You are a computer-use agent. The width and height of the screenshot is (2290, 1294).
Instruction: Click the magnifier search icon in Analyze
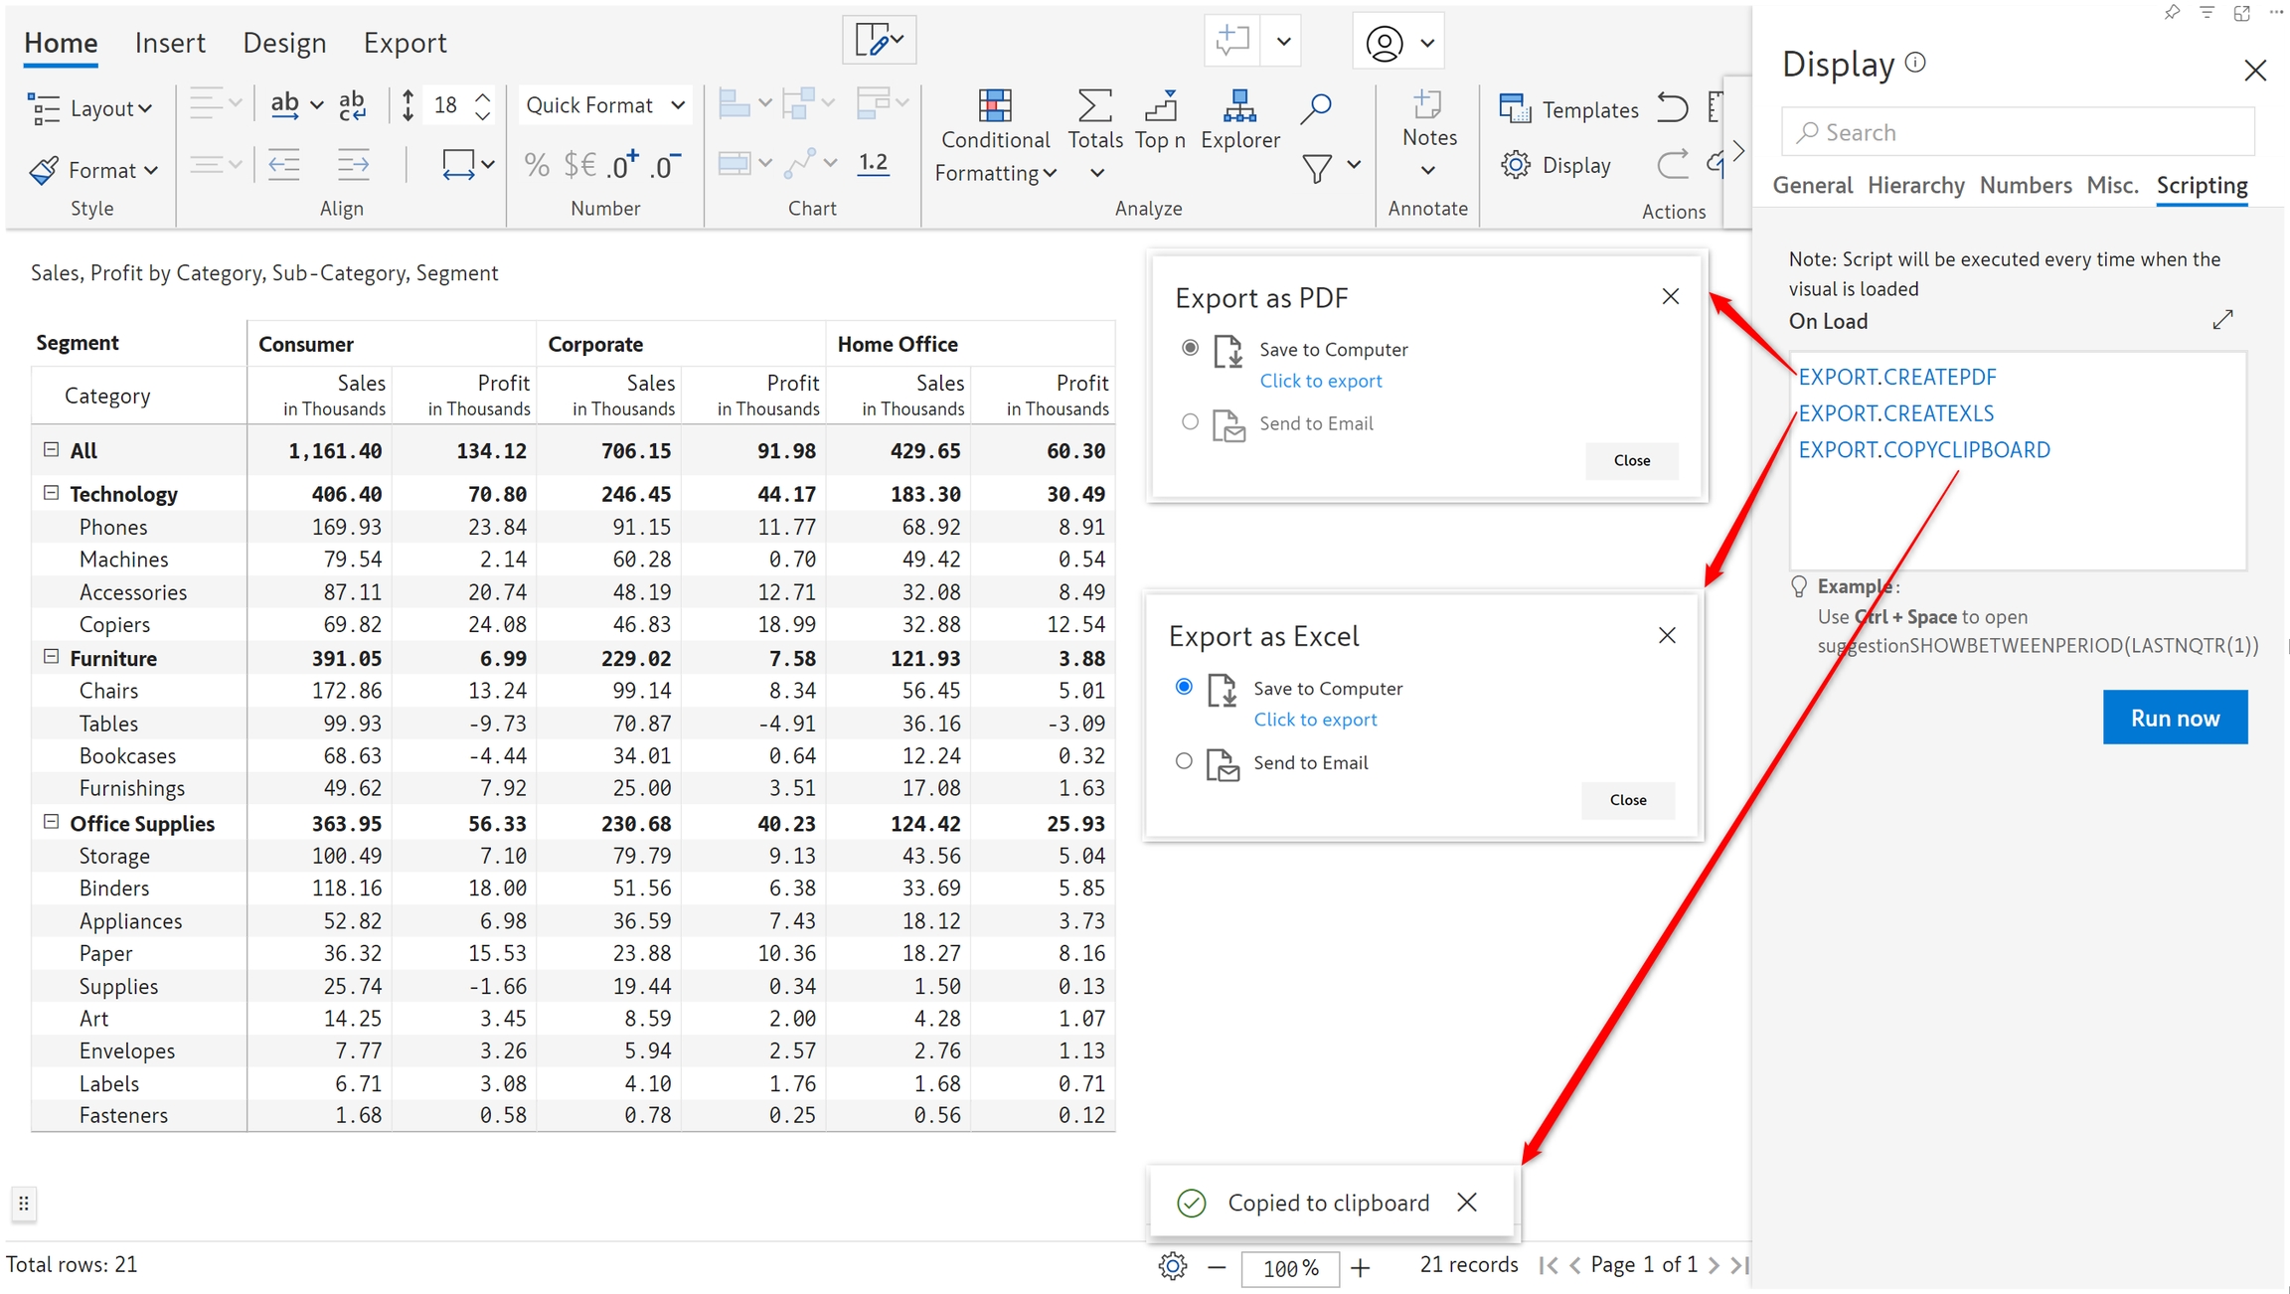(1316, 107)
